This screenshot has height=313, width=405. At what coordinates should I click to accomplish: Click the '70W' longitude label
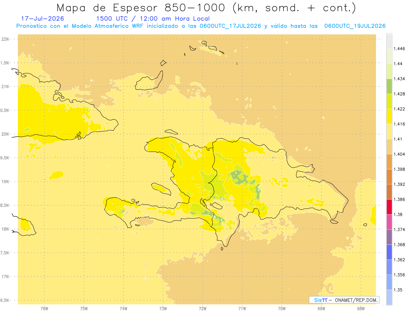coord(282,309)
